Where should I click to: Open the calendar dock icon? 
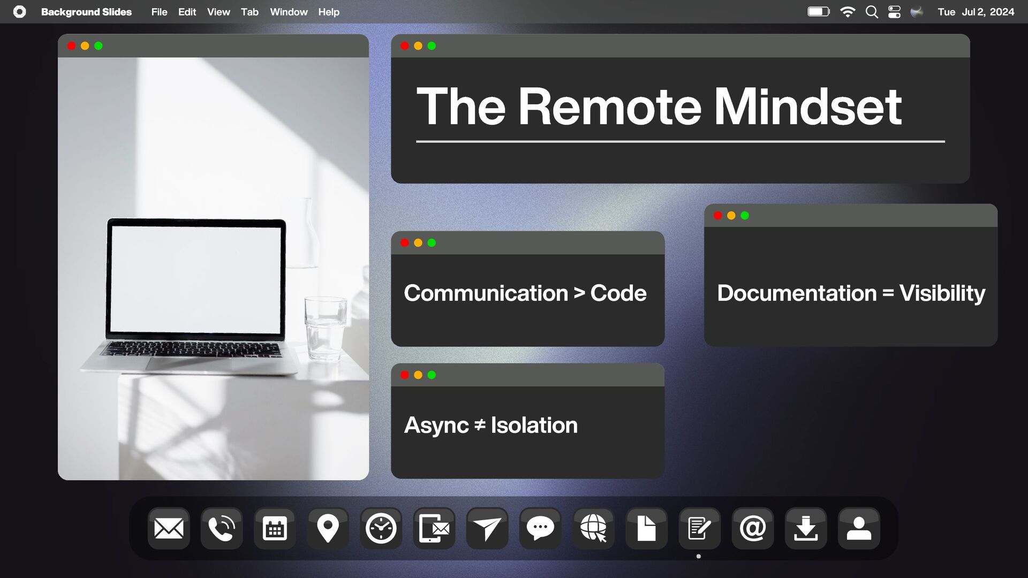[x=275, y=529]
